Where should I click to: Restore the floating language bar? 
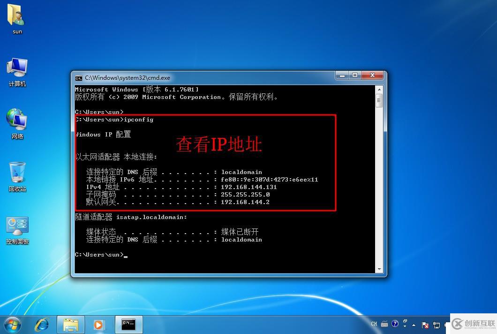click(405, 321)
